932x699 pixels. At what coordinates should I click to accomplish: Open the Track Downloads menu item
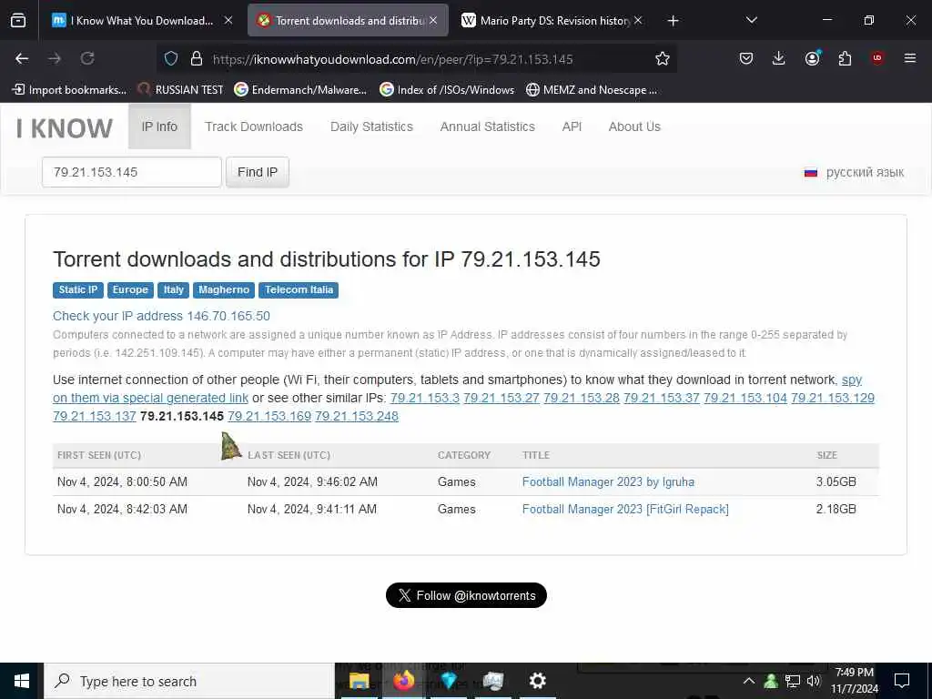254,127
